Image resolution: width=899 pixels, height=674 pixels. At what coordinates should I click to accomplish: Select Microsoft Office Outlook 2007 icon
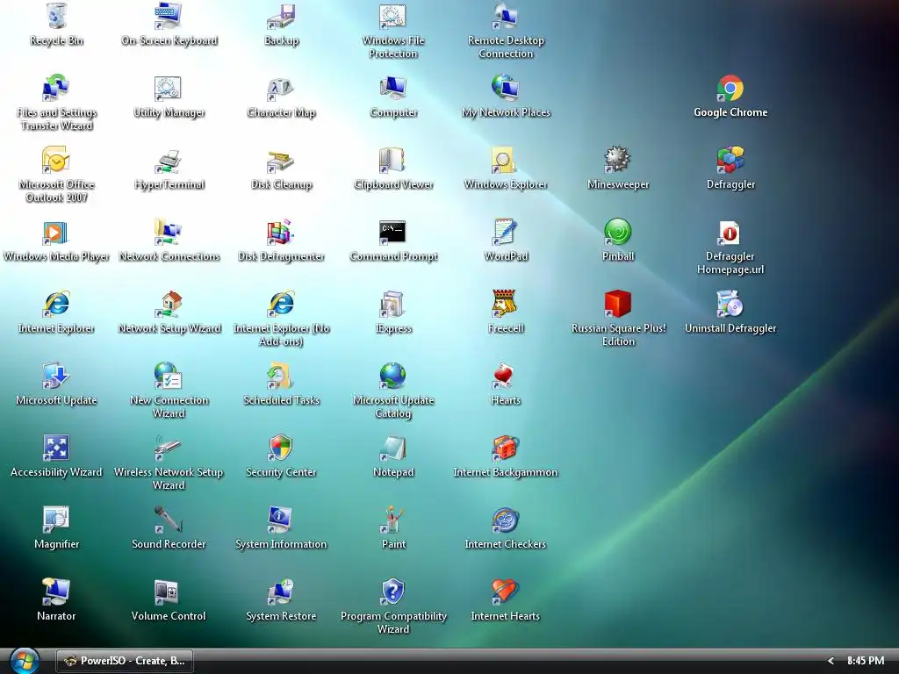point(56,160)
